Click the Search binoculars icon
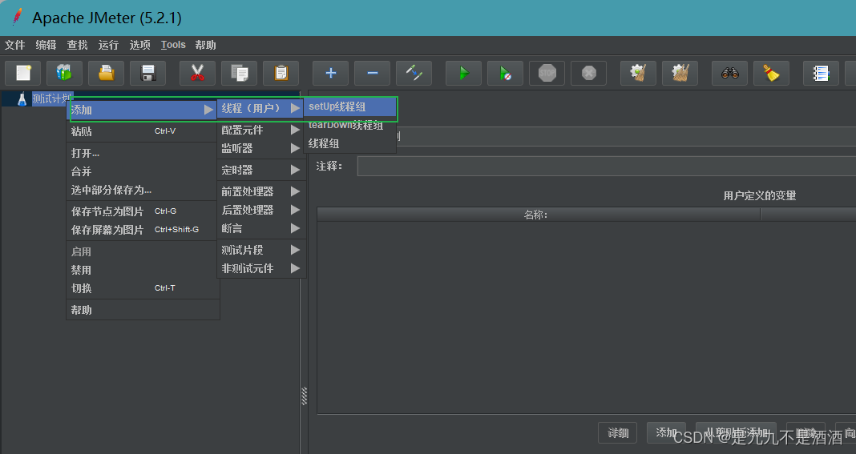The height and width of the screenshot is (454, 856). (x=730, y=73)
